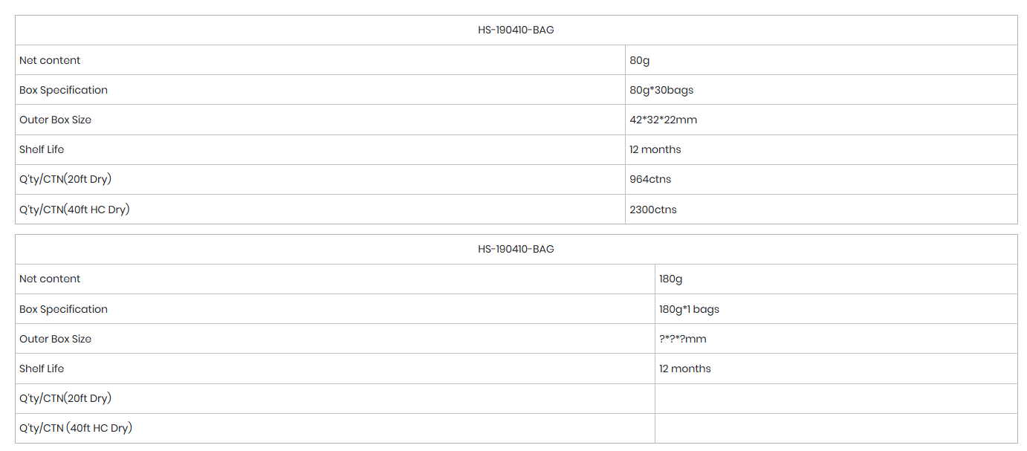Select the 80g net content cell
This screenshot has height=451, width=1027.
(640, 60)
